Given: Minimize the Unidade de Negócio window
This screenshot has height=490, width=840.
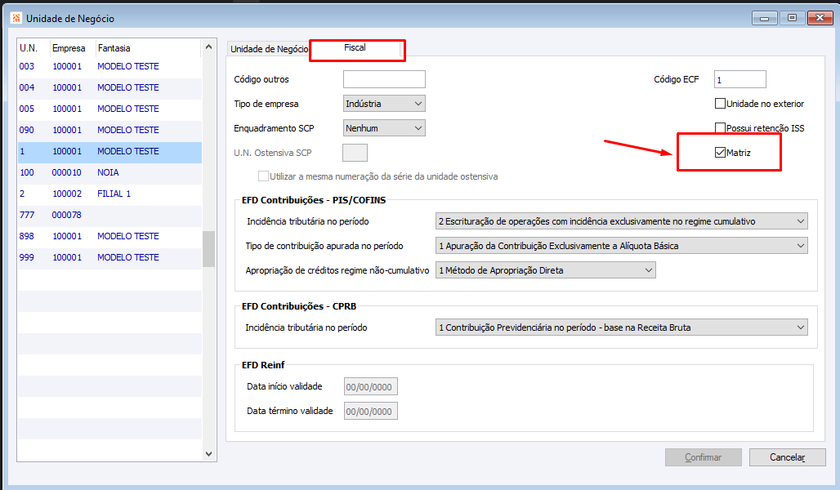Looking at the screenshot, I should (765, 18).
